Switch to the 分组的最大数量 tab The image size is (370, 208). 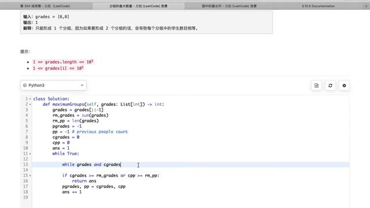138,6
